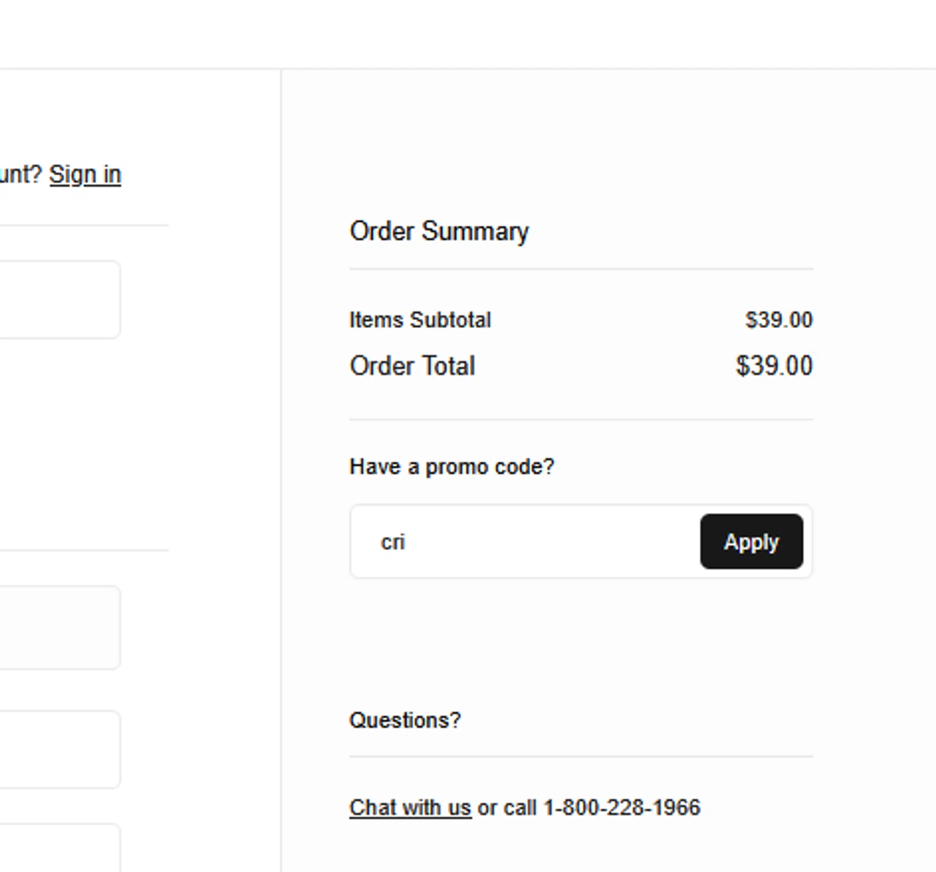
Task: Click the Order Summary heading
Action: click(x=439, y=231)
